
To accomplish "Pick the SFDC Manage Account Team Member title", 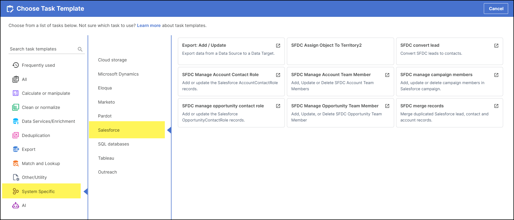I will click(331, 74).
